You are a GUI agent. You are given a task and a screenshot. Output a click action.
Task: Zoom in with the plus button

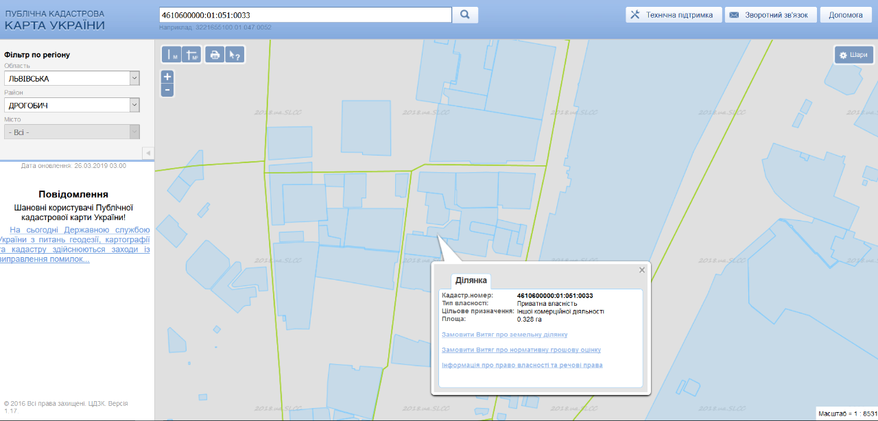[167, 76]
